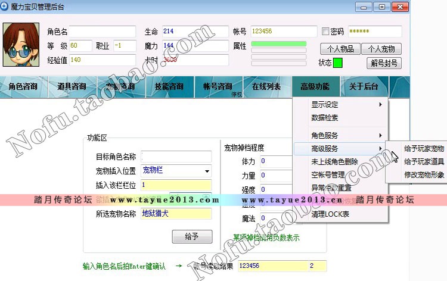Expand 高级服务 submenu
This screenshot has height=281, width=447.
pyautogui.click(x=341, y=148)
